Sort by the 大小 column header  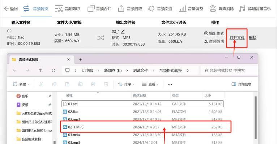pos(208,95)
